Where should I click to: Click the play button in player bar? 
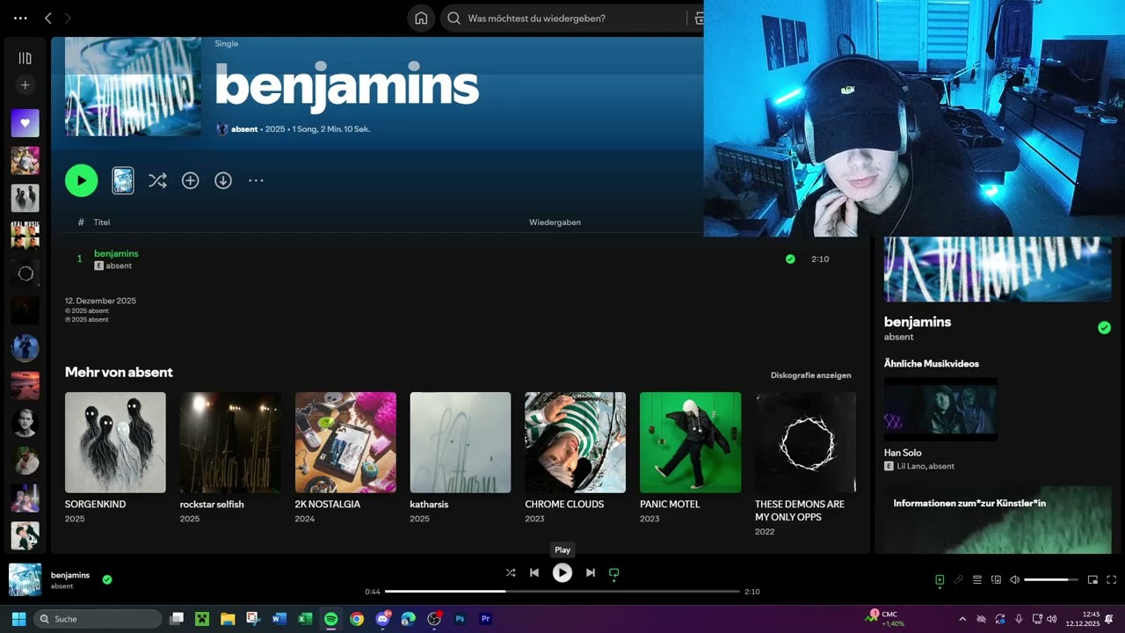pyautogui.click(x=562, y=572)
